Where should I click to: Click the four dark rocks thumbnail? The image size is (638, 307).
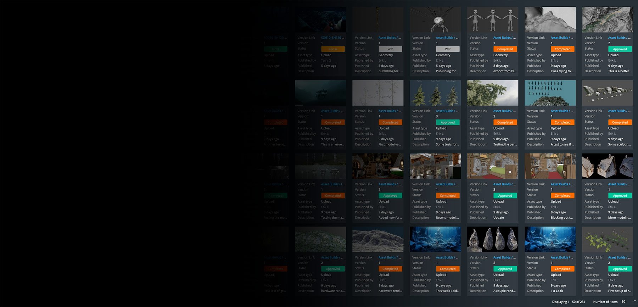pyautogui.click(x=493, y=239)
